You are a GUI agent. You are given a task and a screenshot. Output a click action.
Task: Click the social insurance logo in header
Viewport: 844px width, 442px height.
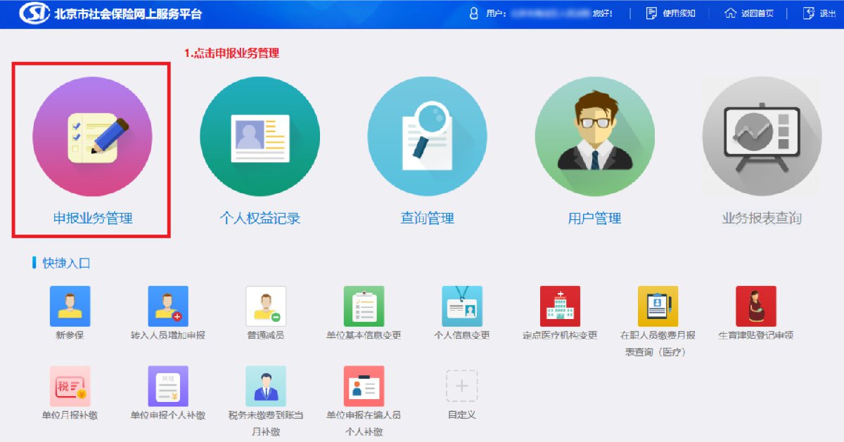coord(34,13)
